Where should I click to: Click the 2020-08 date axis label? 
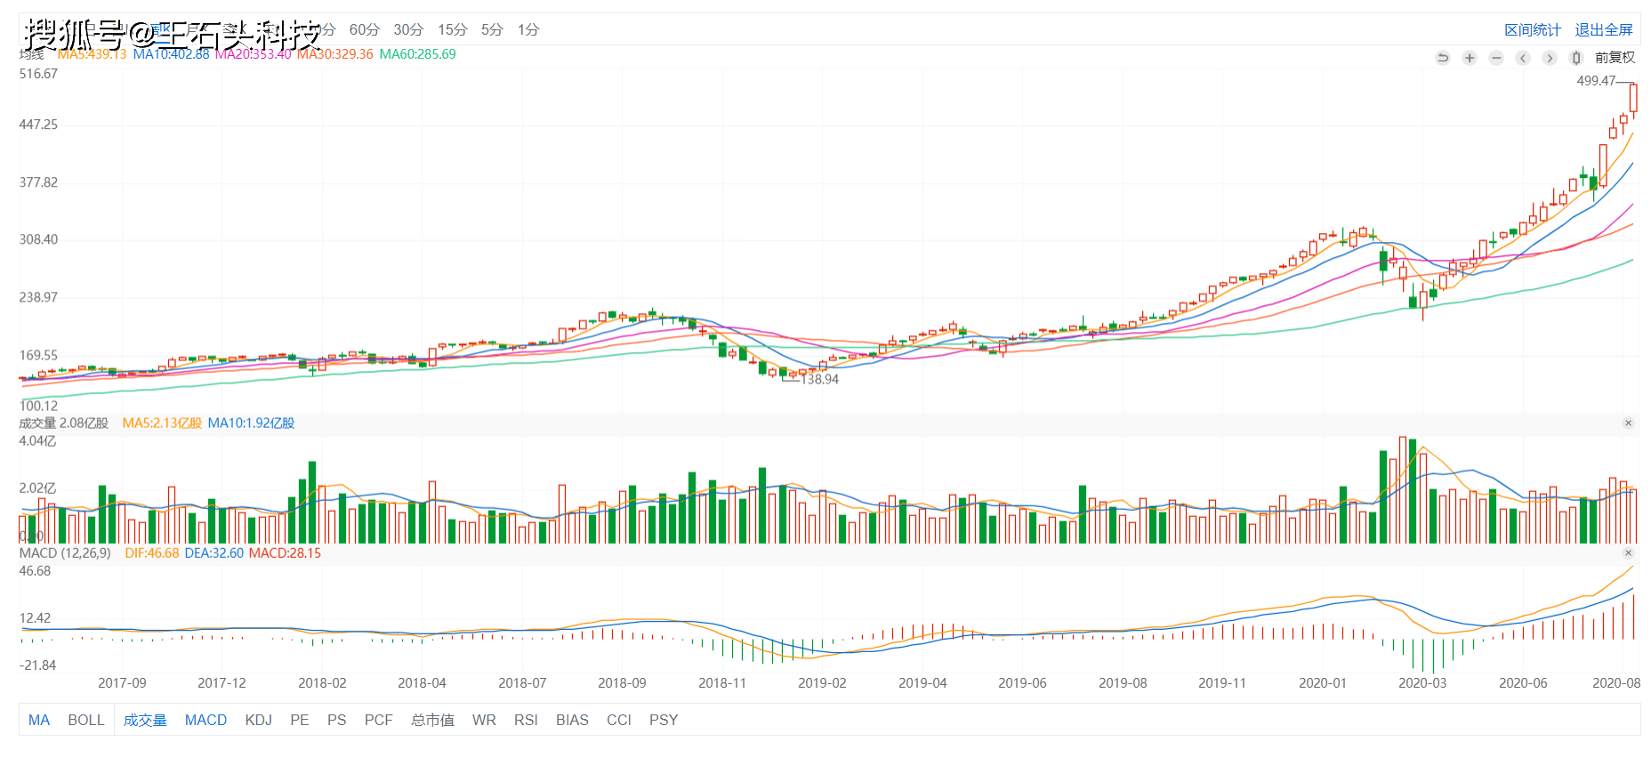click(1616, 683)
